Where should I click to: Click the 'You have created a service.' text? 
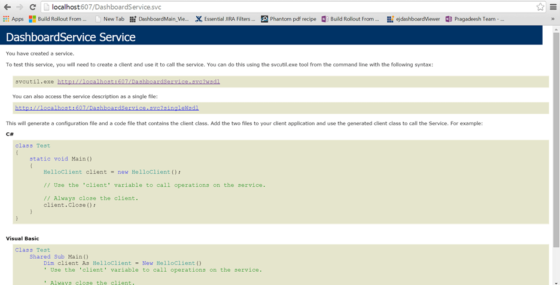pos(40,53)
